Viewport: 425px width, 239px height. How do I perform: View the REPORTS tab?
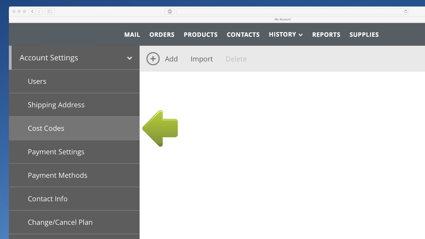[326, 35]
